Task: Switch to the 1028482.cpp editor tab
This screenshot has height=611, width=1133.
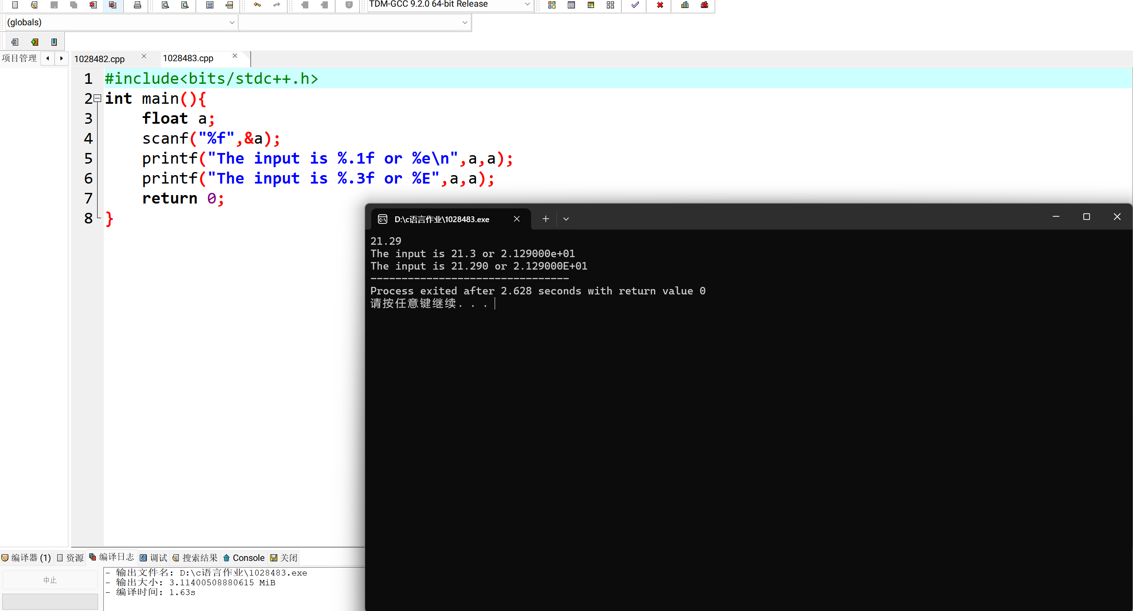Action: [x=99, y=59]
